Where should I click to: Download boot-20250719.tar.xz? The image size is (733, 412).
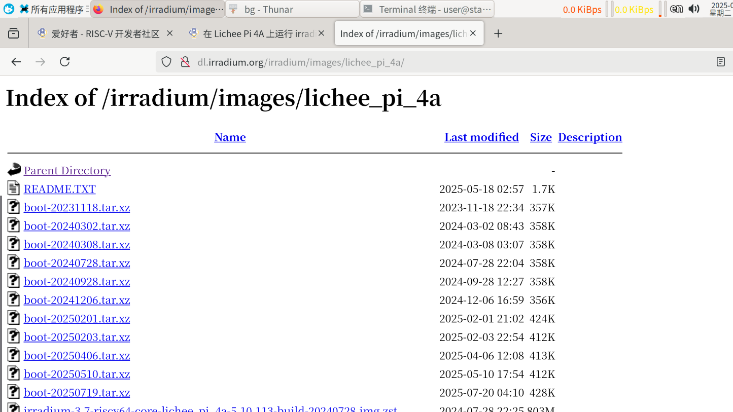click(x=77, y=392)
